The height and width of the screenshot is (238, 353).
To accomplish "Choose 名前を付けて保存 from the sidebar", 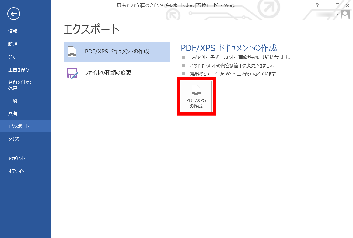I will pos(19,85).
